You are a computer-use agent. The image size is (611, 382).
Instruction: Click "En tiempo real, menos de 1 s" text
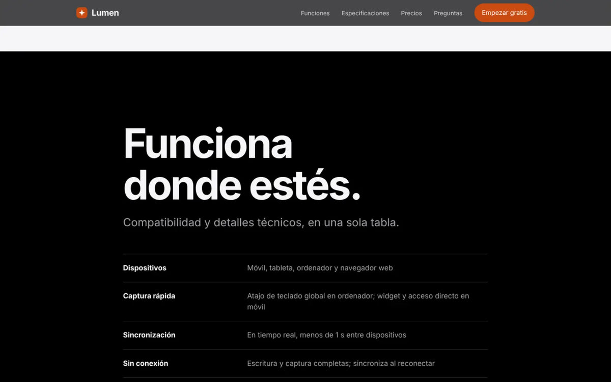click(326, 335)
